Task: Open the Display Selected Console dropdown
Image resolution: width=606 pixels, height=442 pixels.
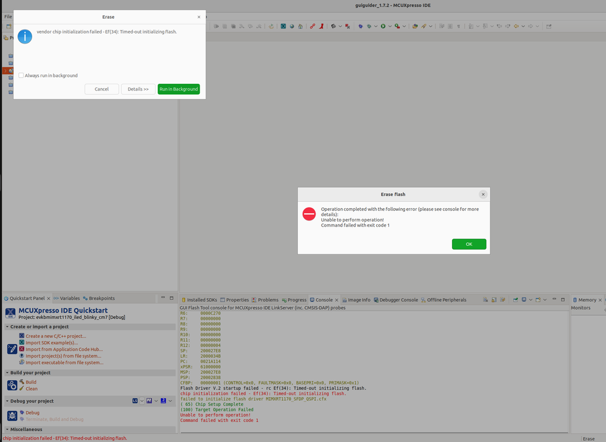Action: (531, 300)
